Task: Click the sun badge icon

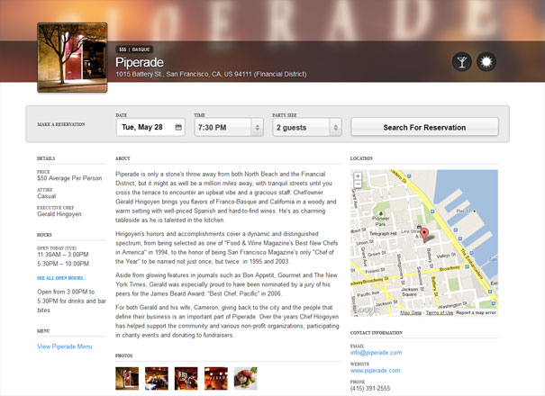Action: click(486, 62)
